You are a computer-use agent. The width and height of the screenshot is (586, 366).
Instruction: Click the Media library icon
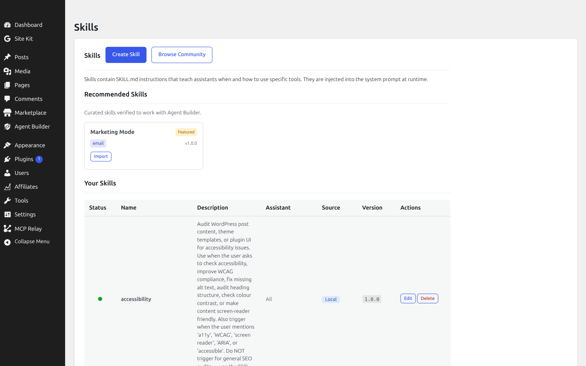7,71
